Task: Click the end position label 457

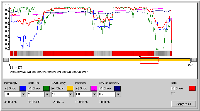Action: (190, 65)
